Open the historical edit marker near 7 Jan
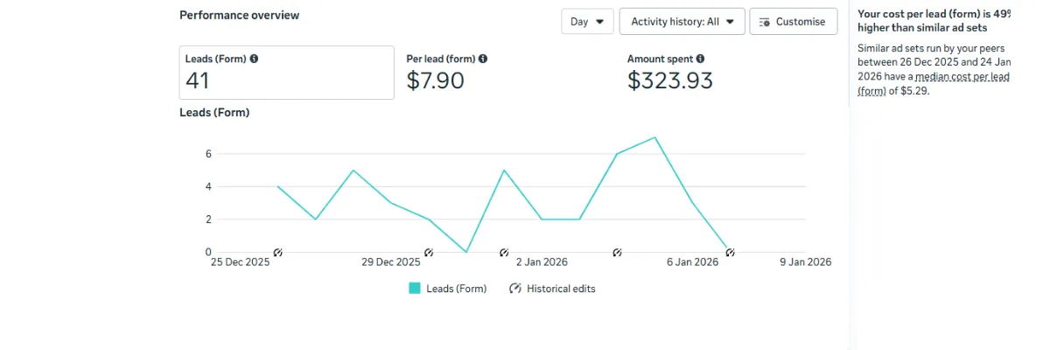The height and width of the screenshot is (350, 1050). point(730,252)
